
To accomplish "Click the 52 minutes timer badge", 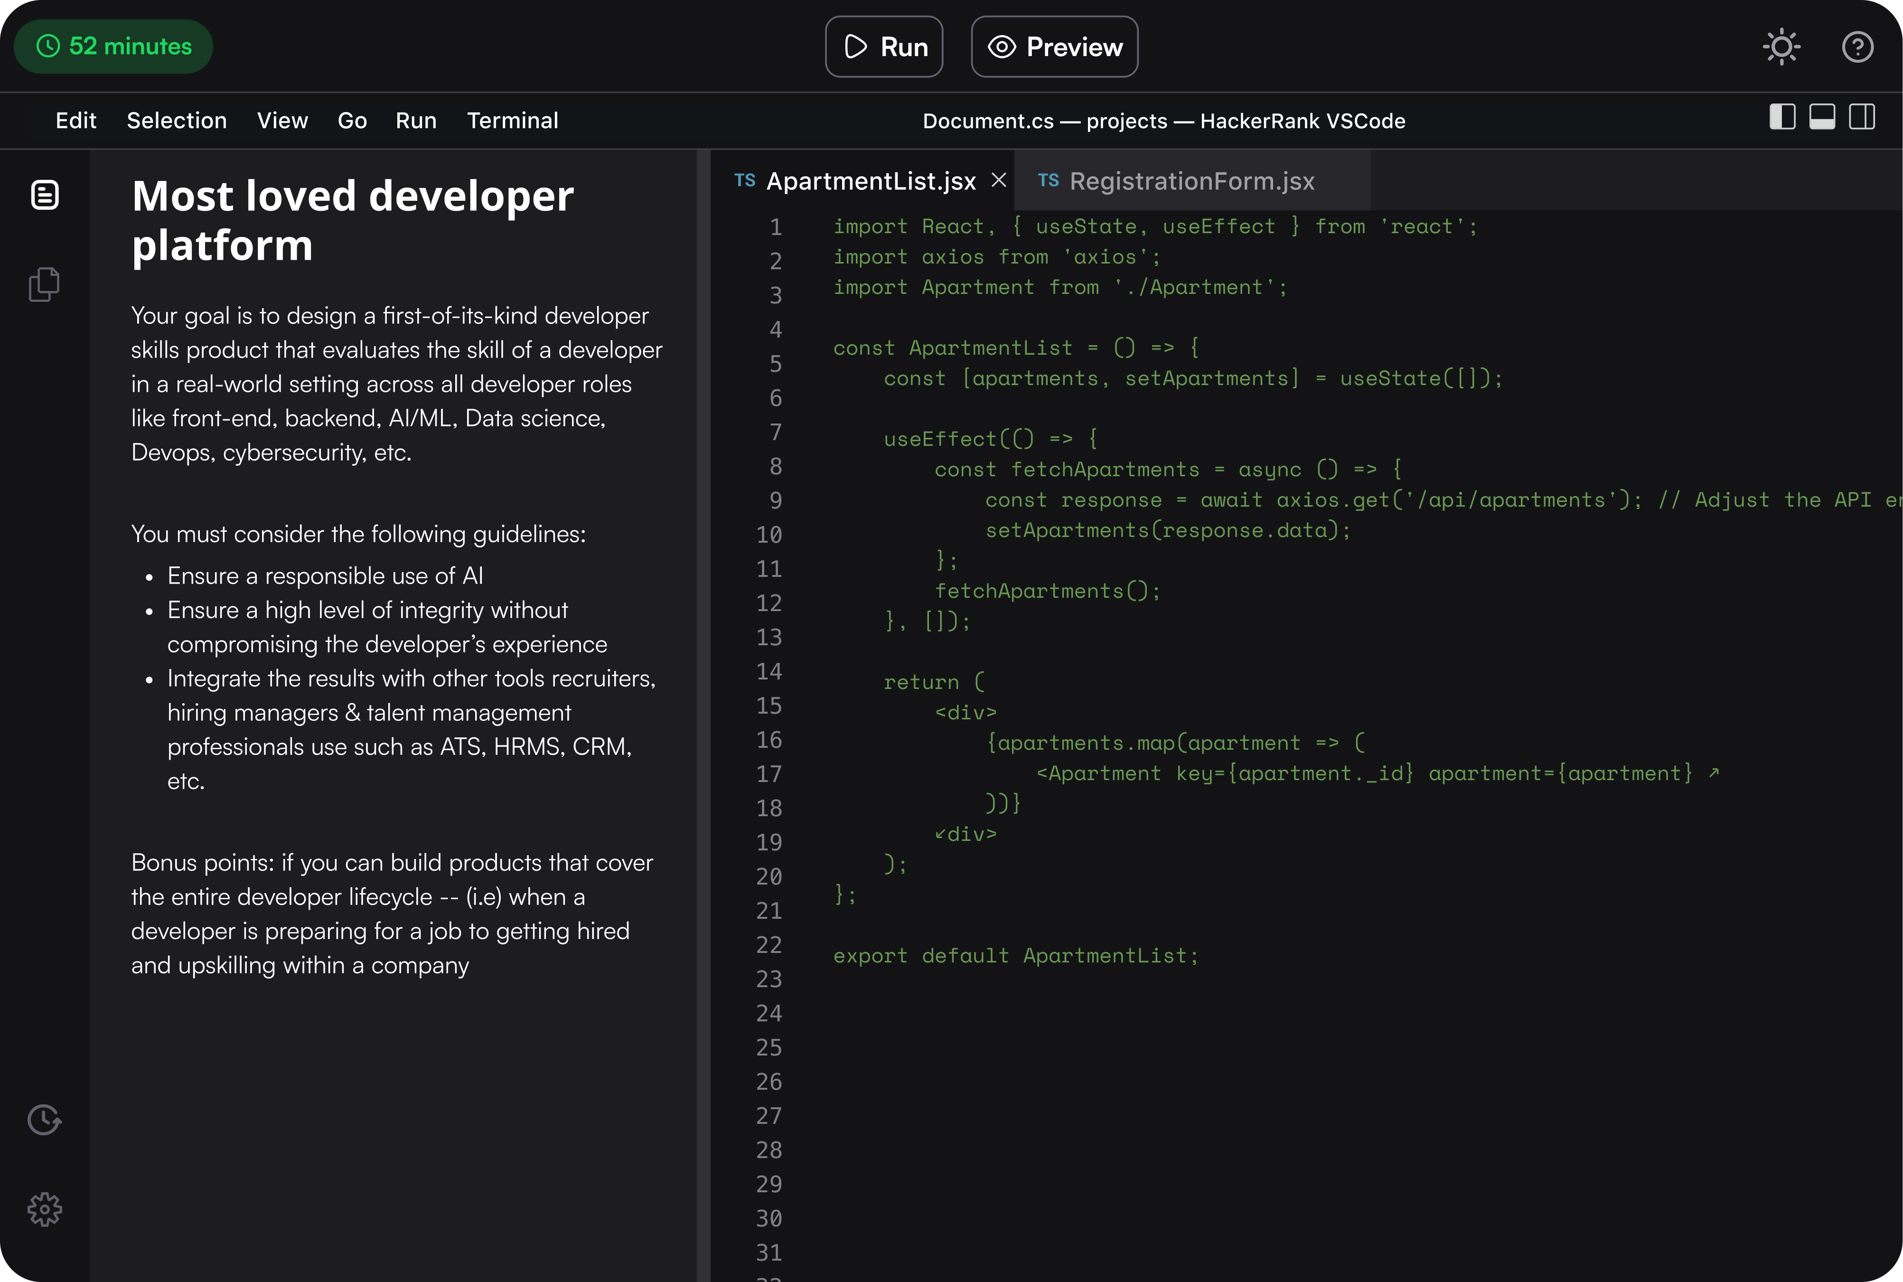I will point(113,47).
